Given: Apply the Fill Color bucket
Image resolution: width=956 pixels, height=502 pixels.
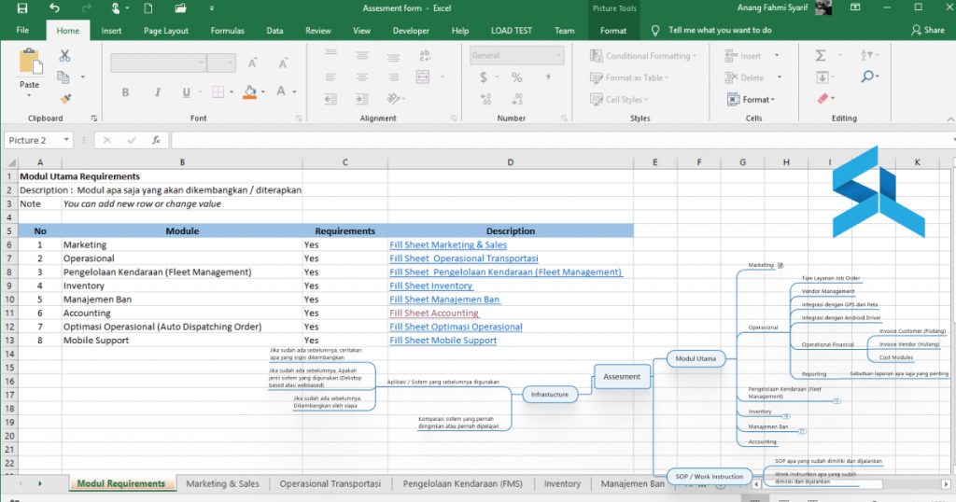Looking at the screenshot, I should tap(250, 92).
